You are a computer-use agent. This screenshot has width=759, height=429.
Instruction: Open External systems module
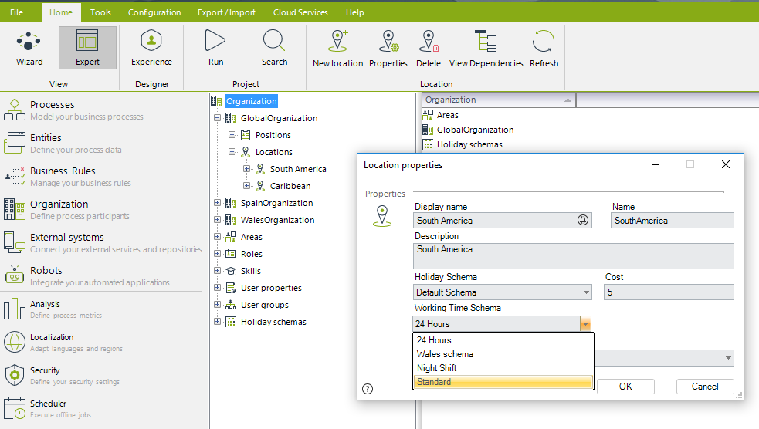102,243
